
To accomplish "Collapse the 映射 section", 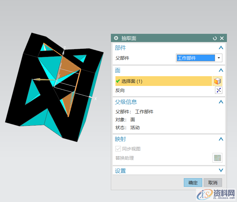I will (x=221, y=139).
